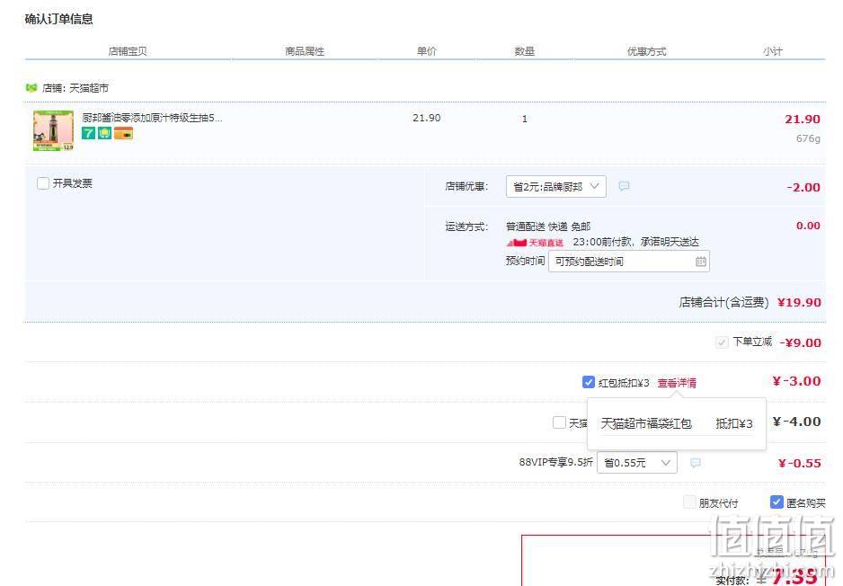
Task: Click the quantity value 1
Action: click(525, 119)
